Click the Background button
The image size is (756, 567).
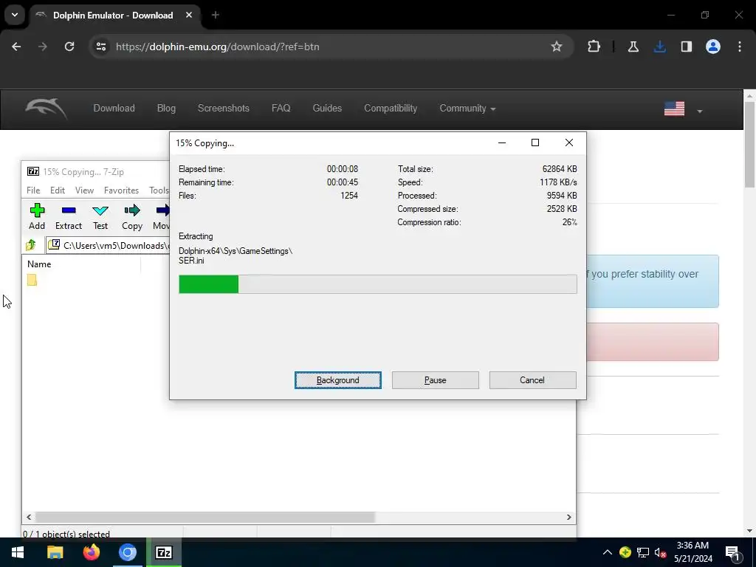(x=338, y=380)
